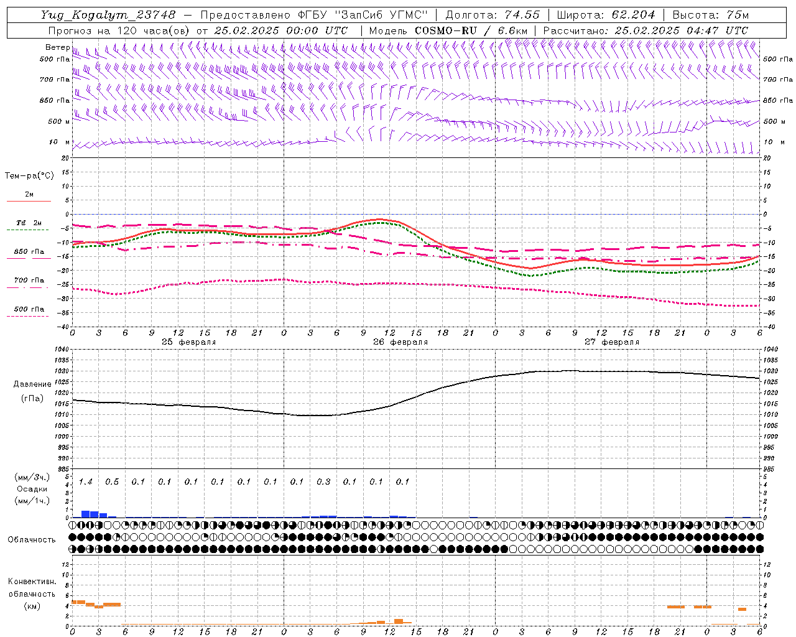Click the Облачность cloud cover label
Screen dimensions: 796x637
click(x=32, y=539)
